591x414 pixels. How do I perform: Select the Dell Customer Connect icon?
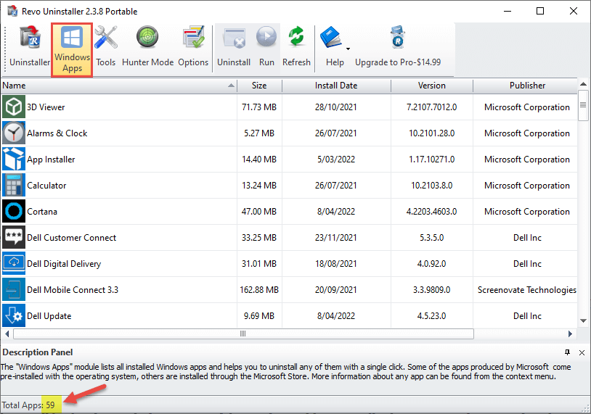point(14,238)
